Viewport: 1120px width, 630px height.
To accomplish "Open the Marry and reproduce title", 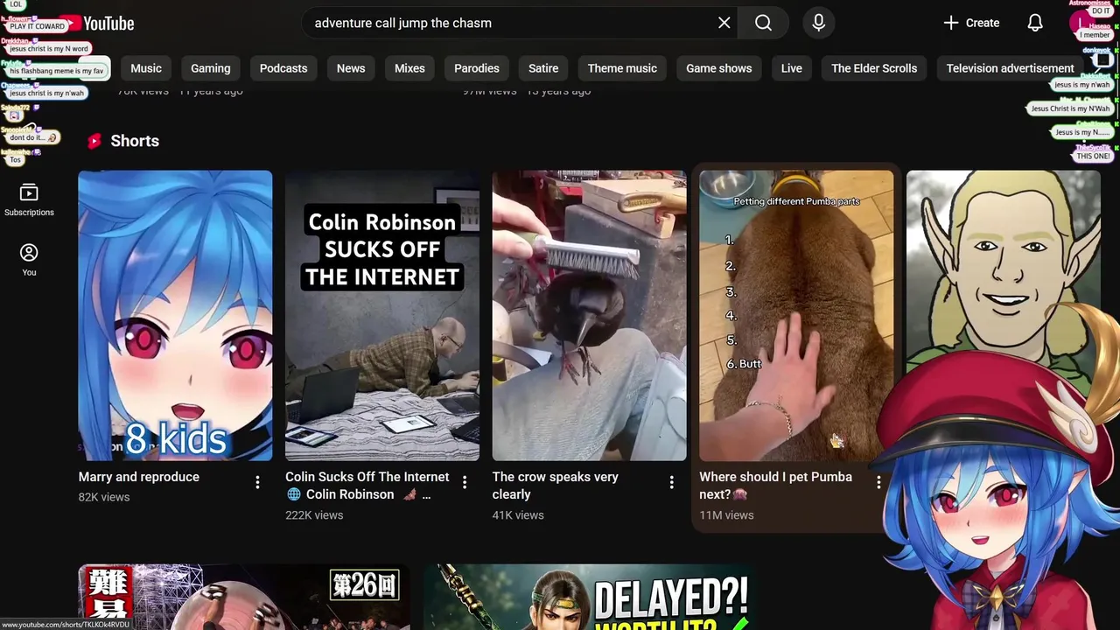I will click(139, 477).
